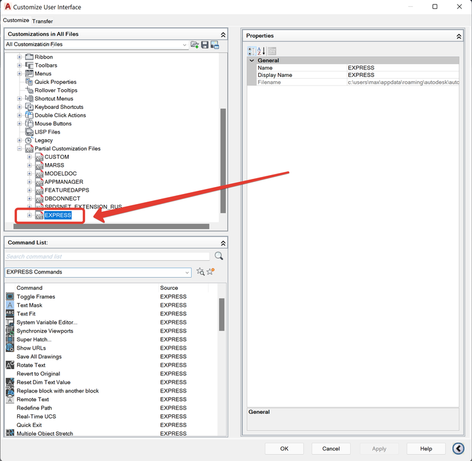
Task: Click the Show URLs globe icon
Action: coord(10,348)
